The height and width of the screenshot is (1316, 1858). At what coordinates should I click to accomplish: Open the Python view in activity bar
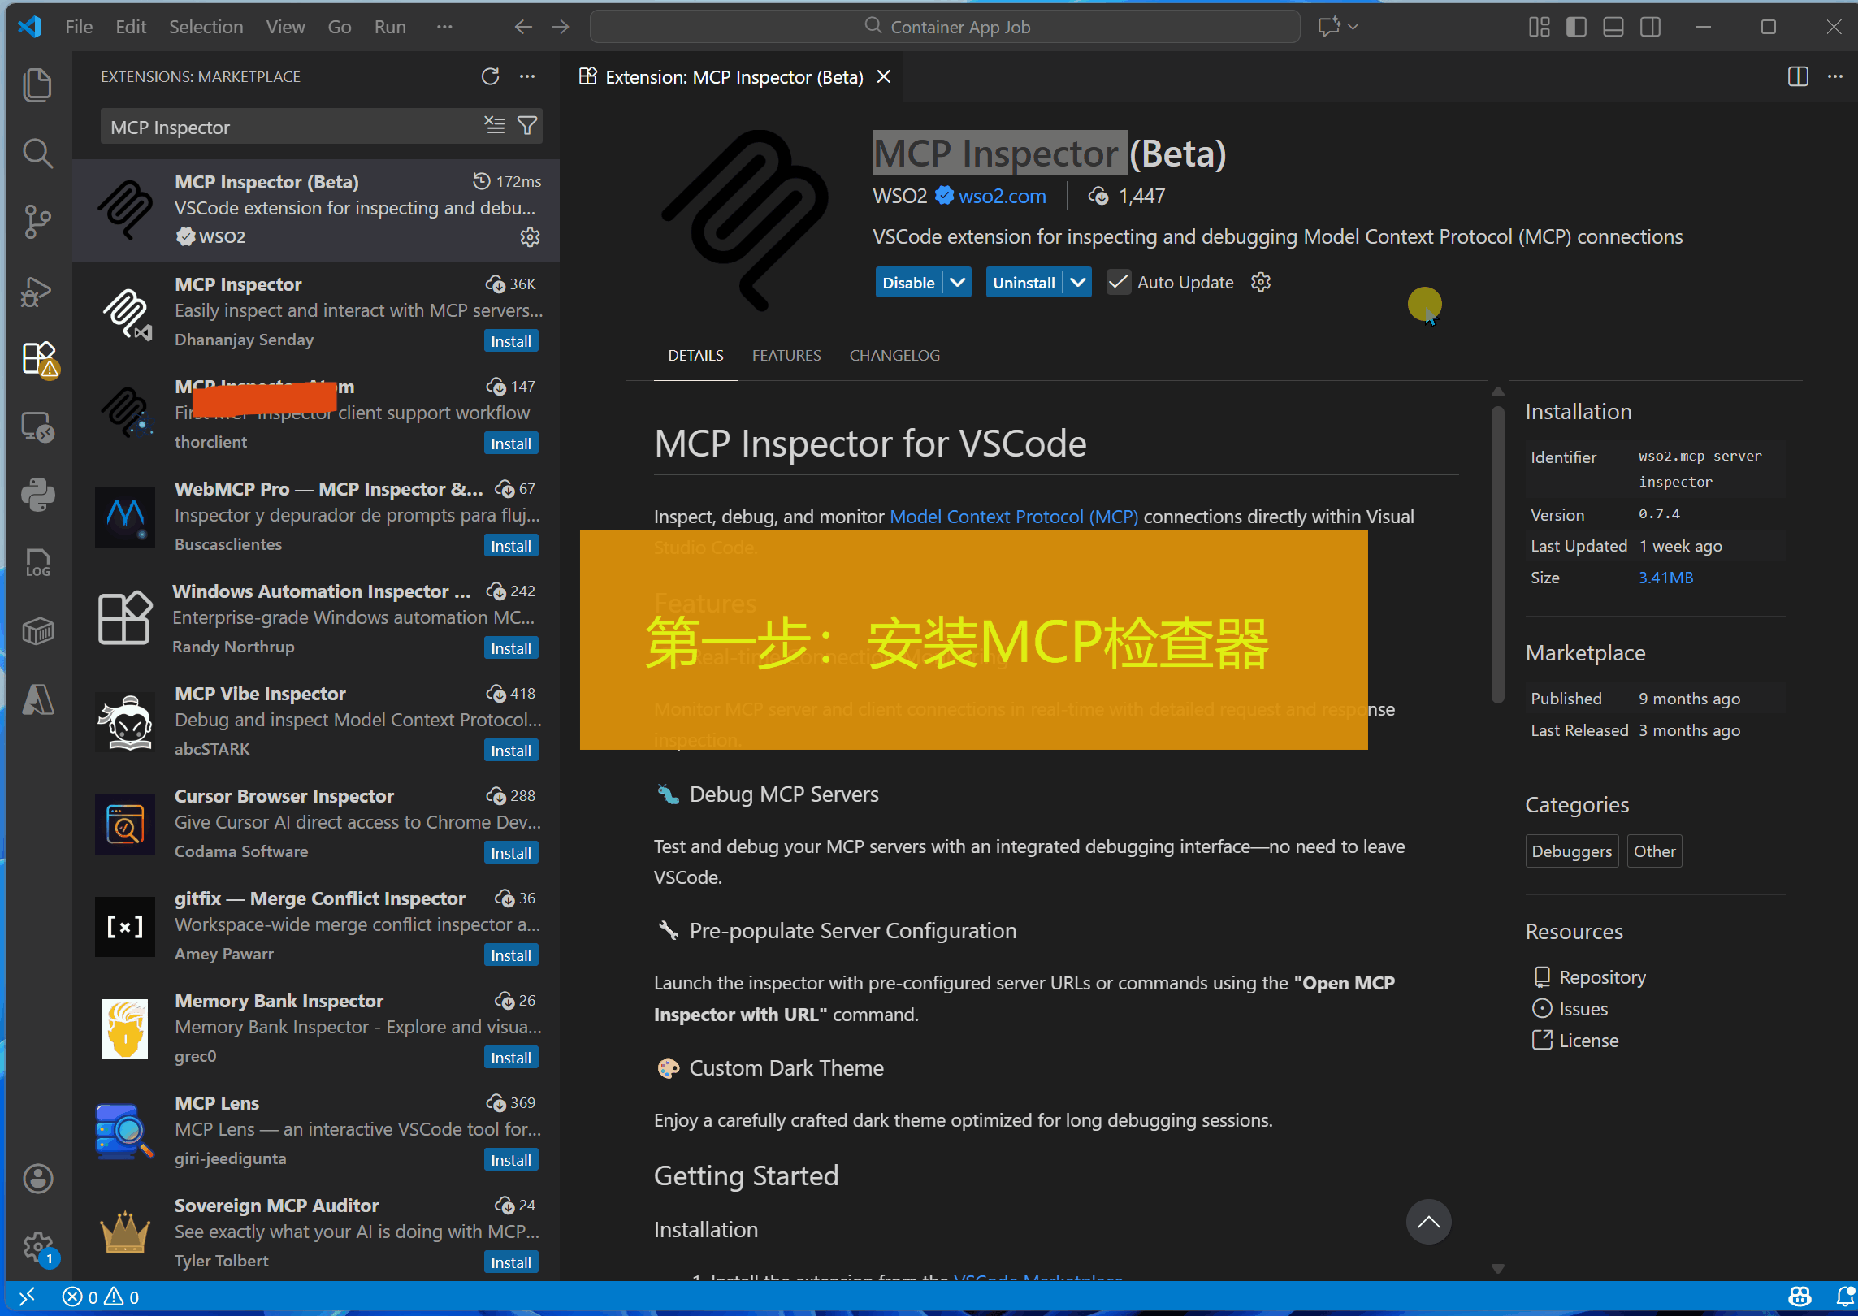tap(37, 495)
